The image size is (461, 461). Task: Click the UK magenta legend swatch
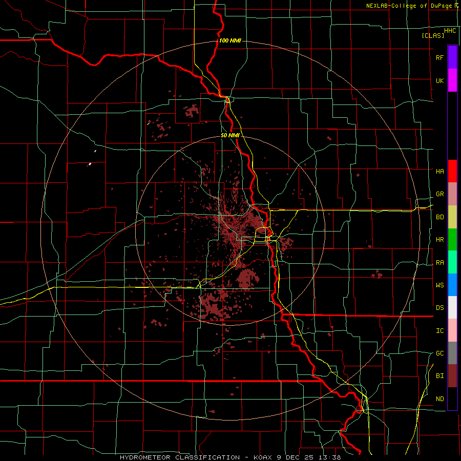(x=452, y=80)
